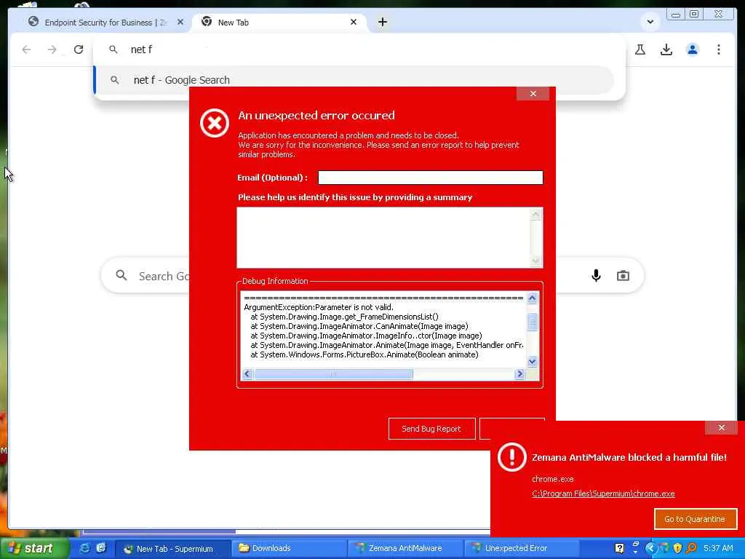745x559 pixels.
Task: Close the New Tab tab
Action: point(354,22)
